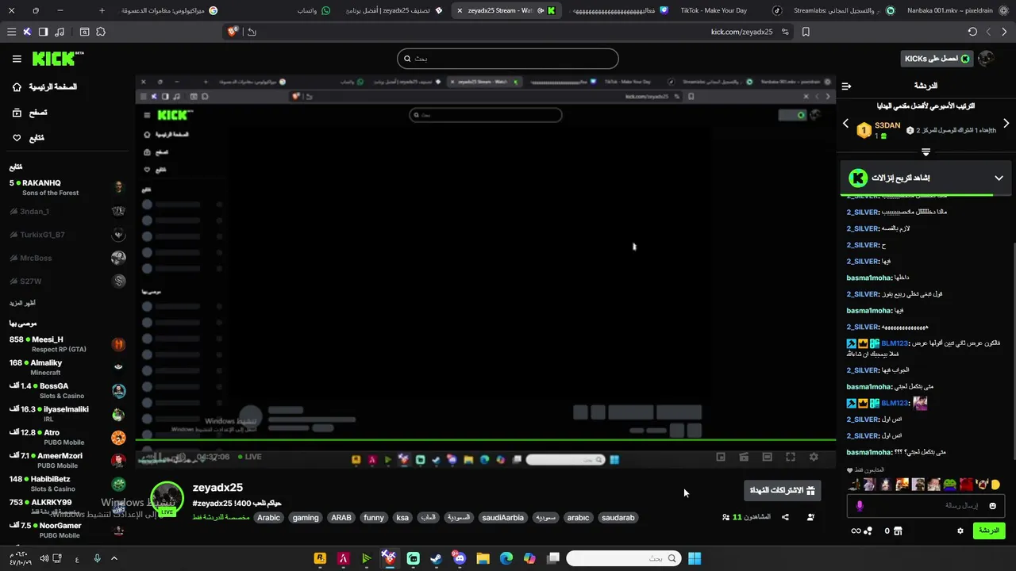Screen dimensions: 1016x571
Task: Click the Windows taskbar search box
Action: coord(624,558)
